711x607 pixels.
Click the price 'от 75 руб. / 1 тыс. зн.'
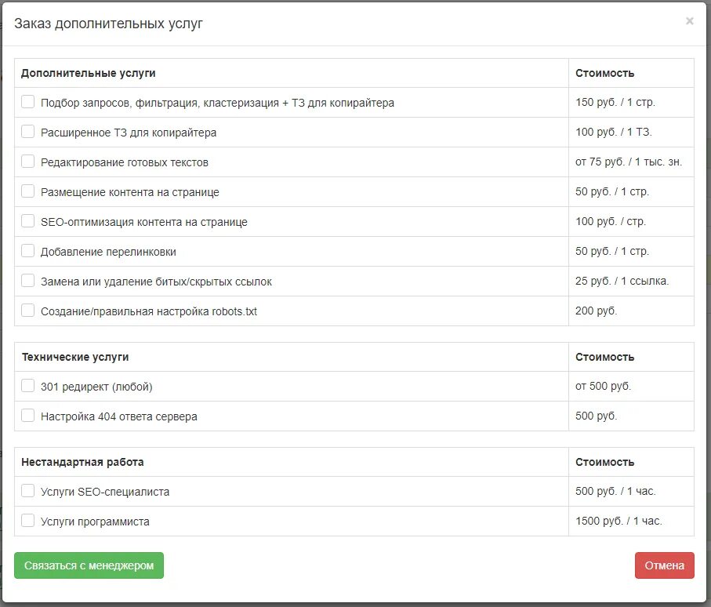coord(629,162)
